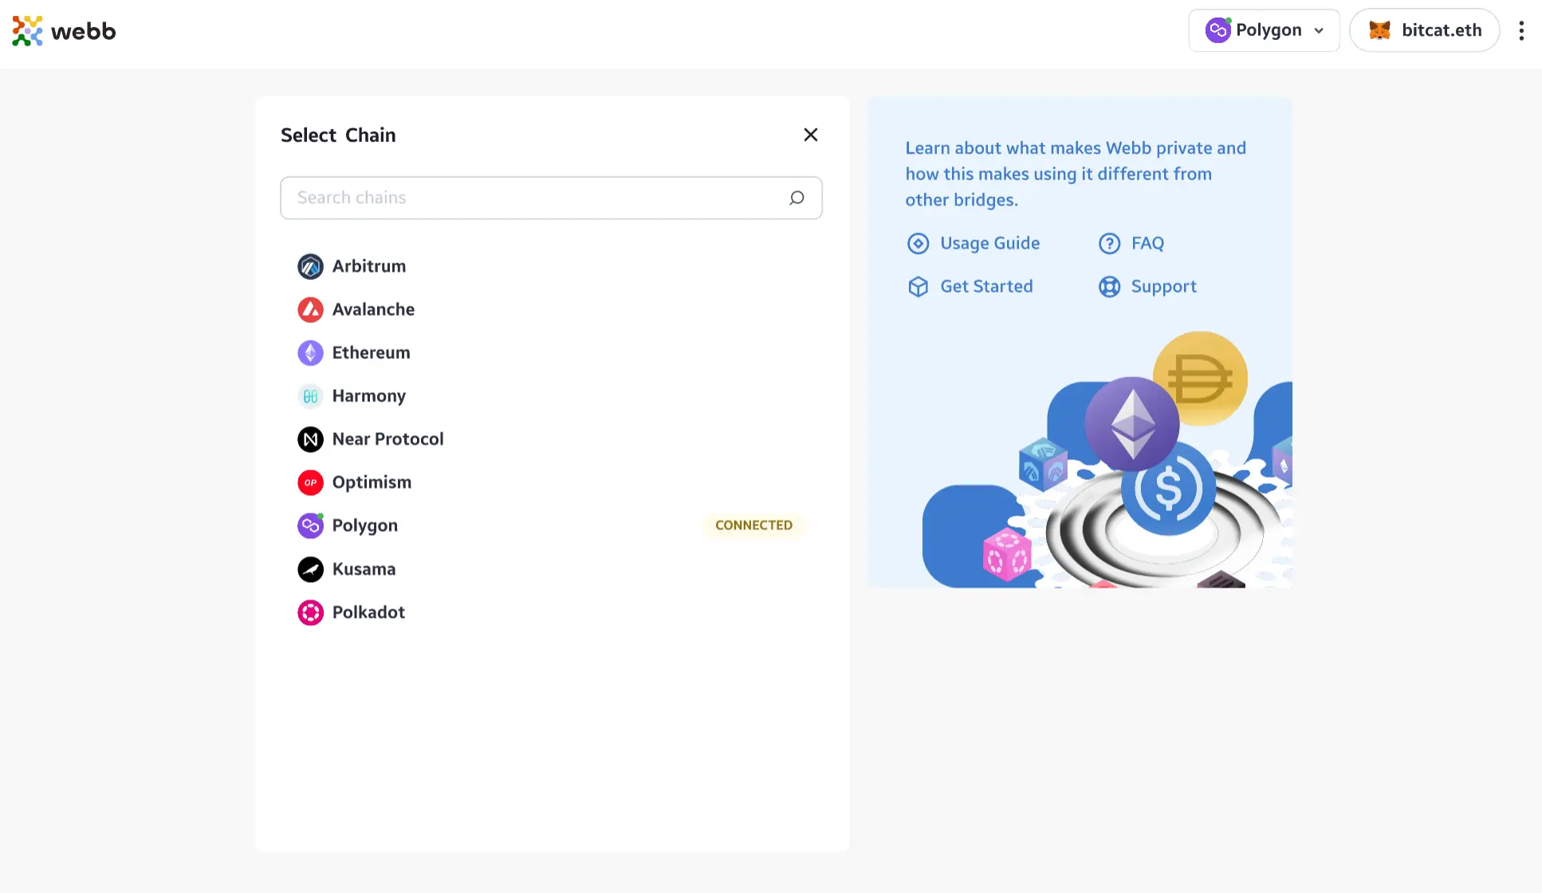Click the Near Protocol chain icon
The width and height of the screenshot is (1542, 893).
[x=309, y=439]
